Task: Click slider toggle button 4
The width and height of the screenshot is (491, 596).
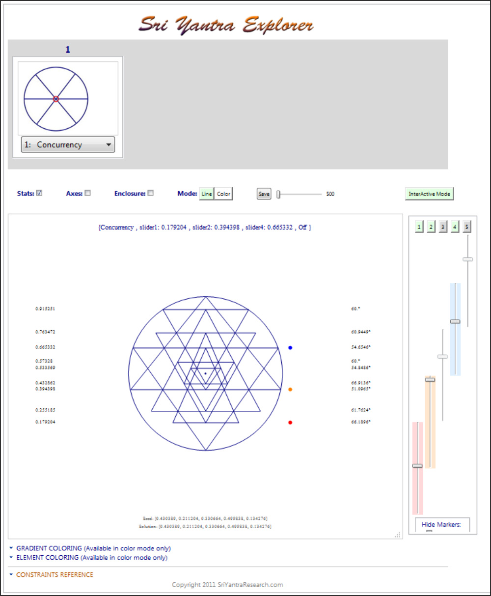Action: [455, 227]
